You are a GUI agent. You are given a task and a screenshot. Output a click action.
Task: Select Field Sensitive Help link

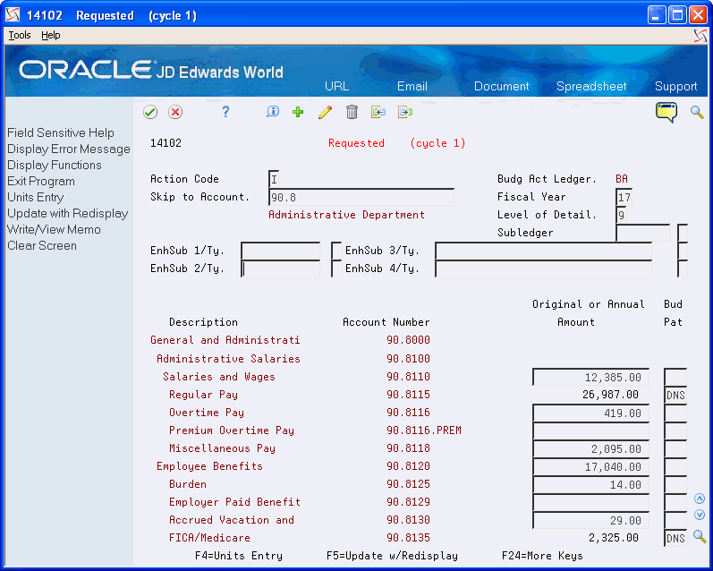[x=61, y=132]
